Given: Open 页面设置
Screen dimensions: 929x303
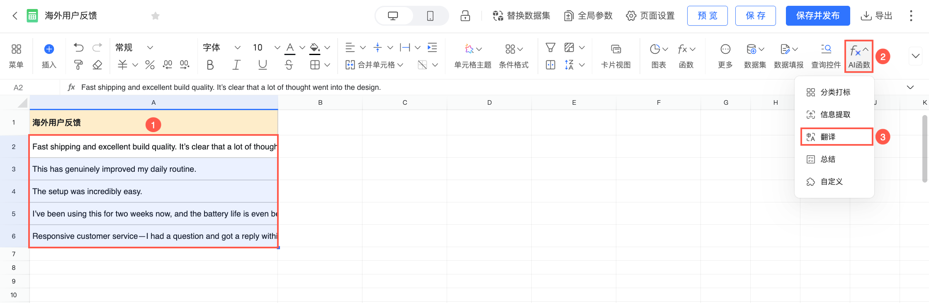Looking at the screenshot, I should click(x=650, y=16).
